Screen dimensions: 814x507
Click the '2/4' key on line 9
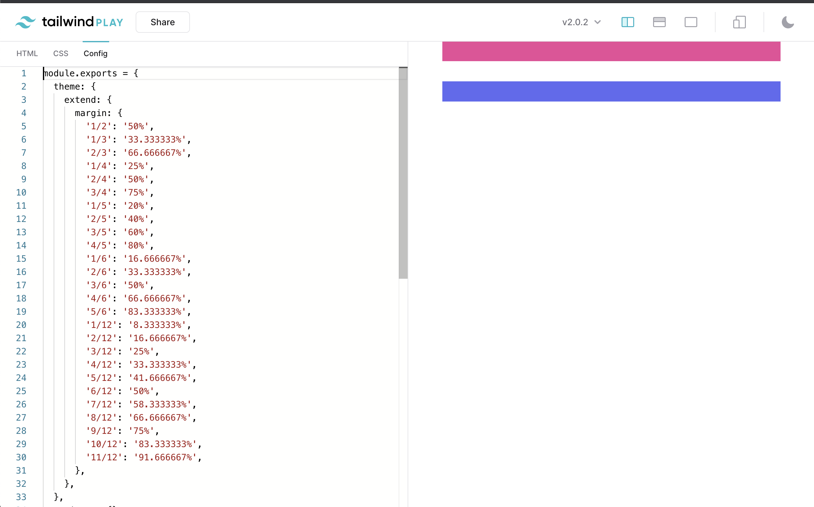[99, 179]
